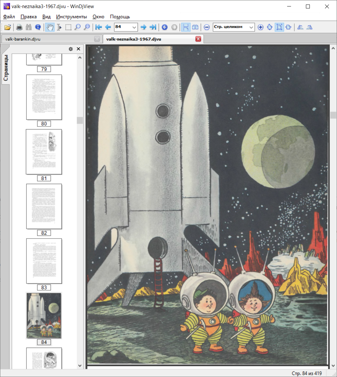Click the Open file folder icon

pos(7,27)
